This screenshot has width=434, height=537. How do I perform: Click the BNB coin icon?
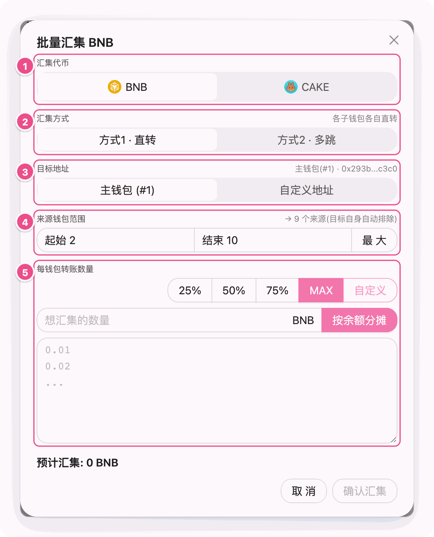pyautogui.click(x=115, y=87)
